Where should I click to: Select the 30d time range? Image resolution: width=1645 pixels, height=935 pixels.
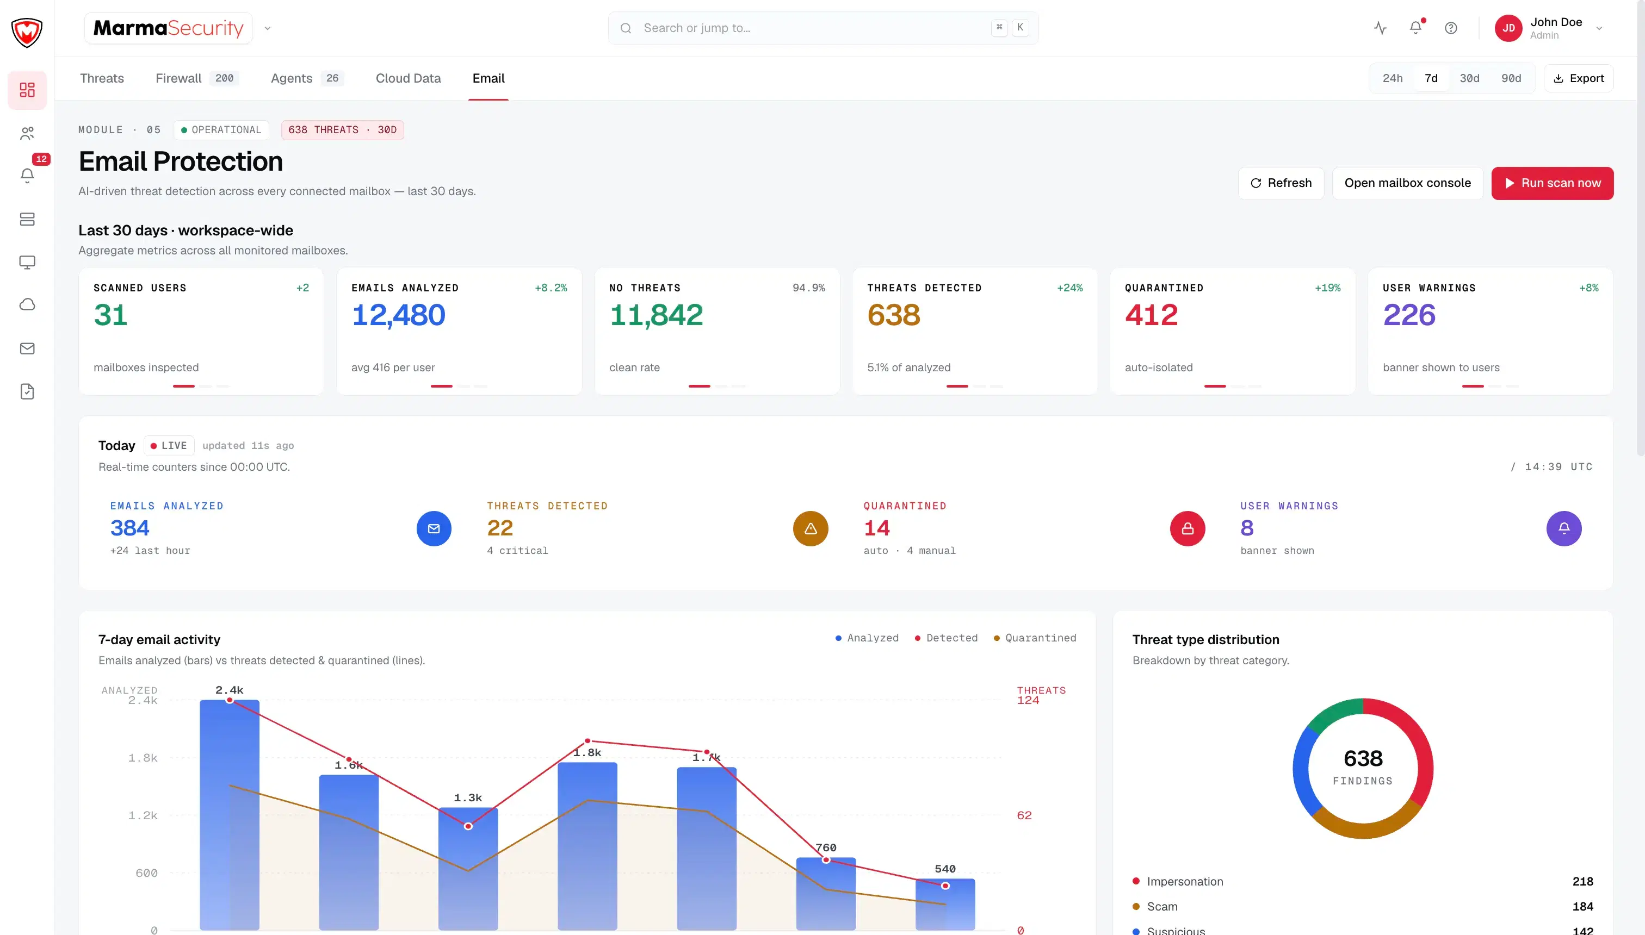pyautogui.click(x=1470, y=78)
